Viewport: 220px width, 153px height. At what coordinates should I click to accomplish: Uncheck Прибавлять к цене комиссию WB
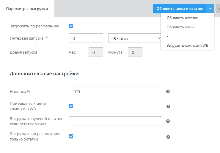point(71,106)
